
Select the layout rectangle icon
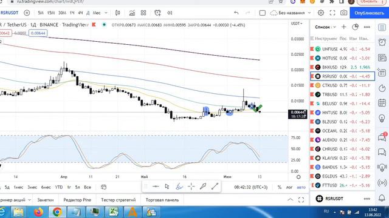tap(262, 13)
